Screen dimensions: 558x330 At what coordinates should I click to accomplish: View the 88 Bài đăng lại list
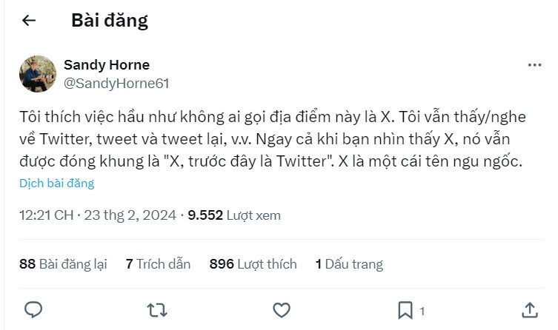pos(63,264)
